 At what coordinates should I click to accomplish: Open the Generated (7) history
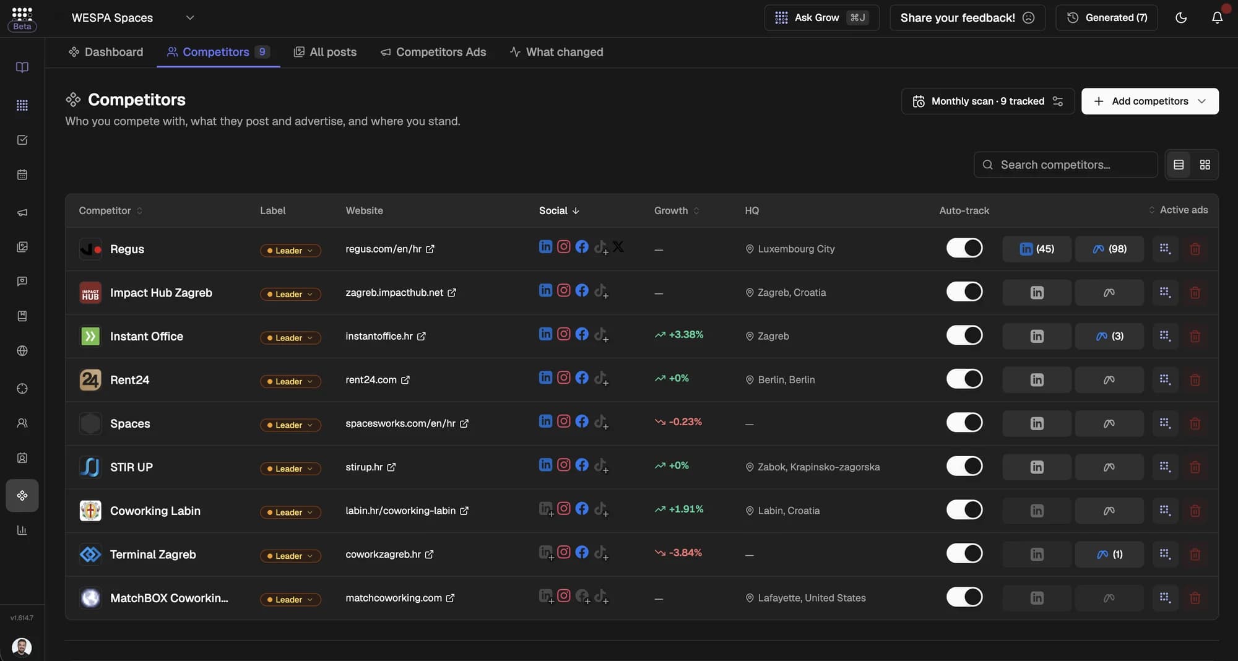(1107, 17)
